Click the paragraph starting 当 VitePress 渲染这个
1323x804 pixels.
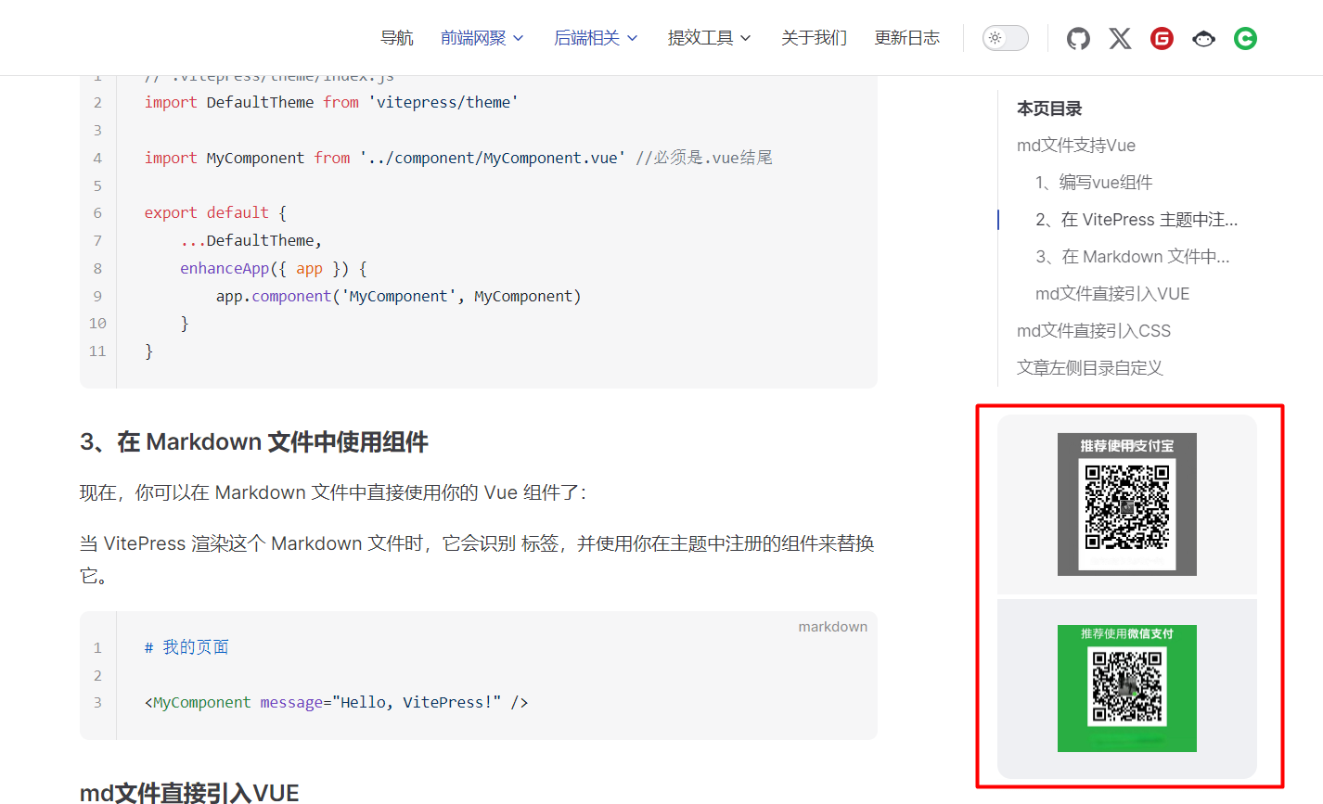[478, 559]
